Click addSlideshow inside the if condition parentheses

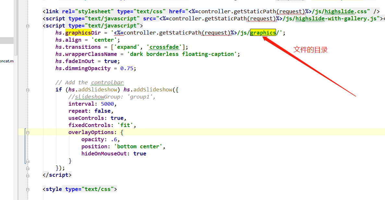98,89
